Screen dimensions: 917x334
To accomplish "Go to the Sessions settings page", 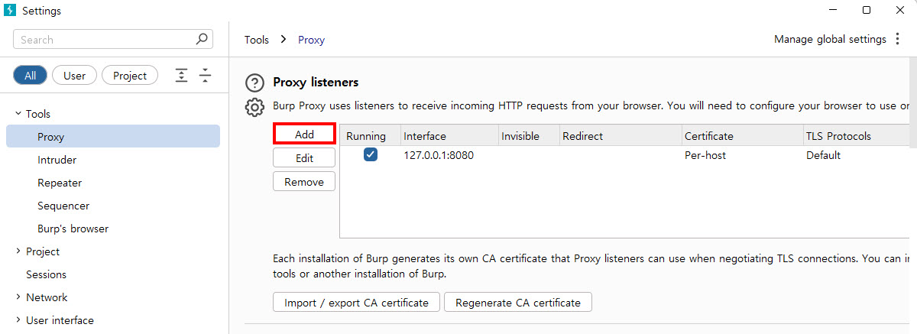I will [46, 274].
